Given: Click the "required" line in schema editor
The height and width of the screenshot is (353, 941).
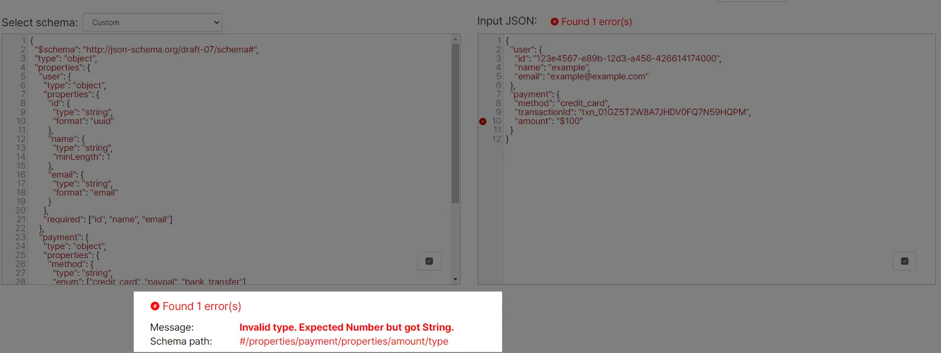Looking at the screenshot, I should [109, 220].
